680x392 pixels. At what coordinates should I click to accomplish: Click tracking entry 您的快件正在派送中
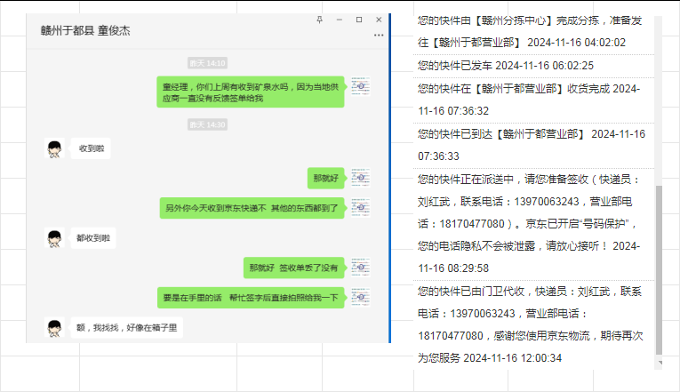pyautogui.click(x=533, y=224)
